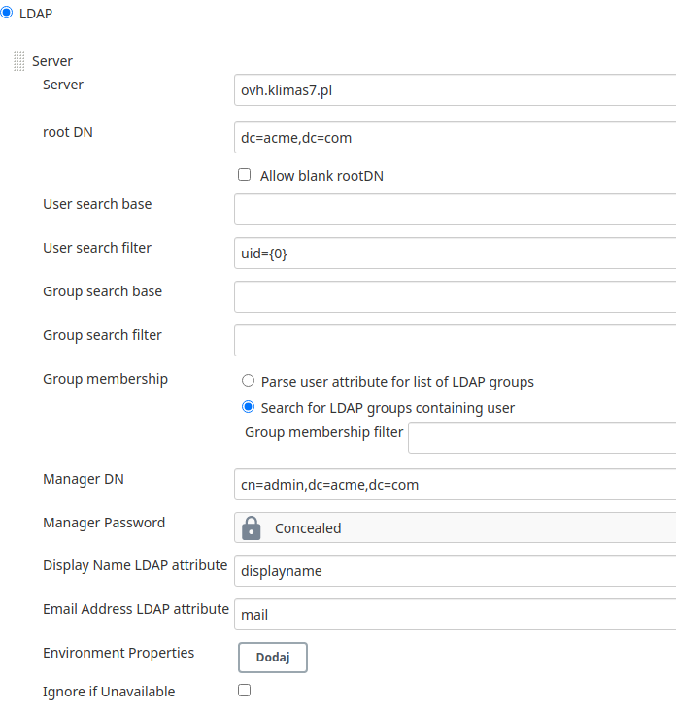
Task: Focus the Group search filter input
Action: tap(455, 340)
